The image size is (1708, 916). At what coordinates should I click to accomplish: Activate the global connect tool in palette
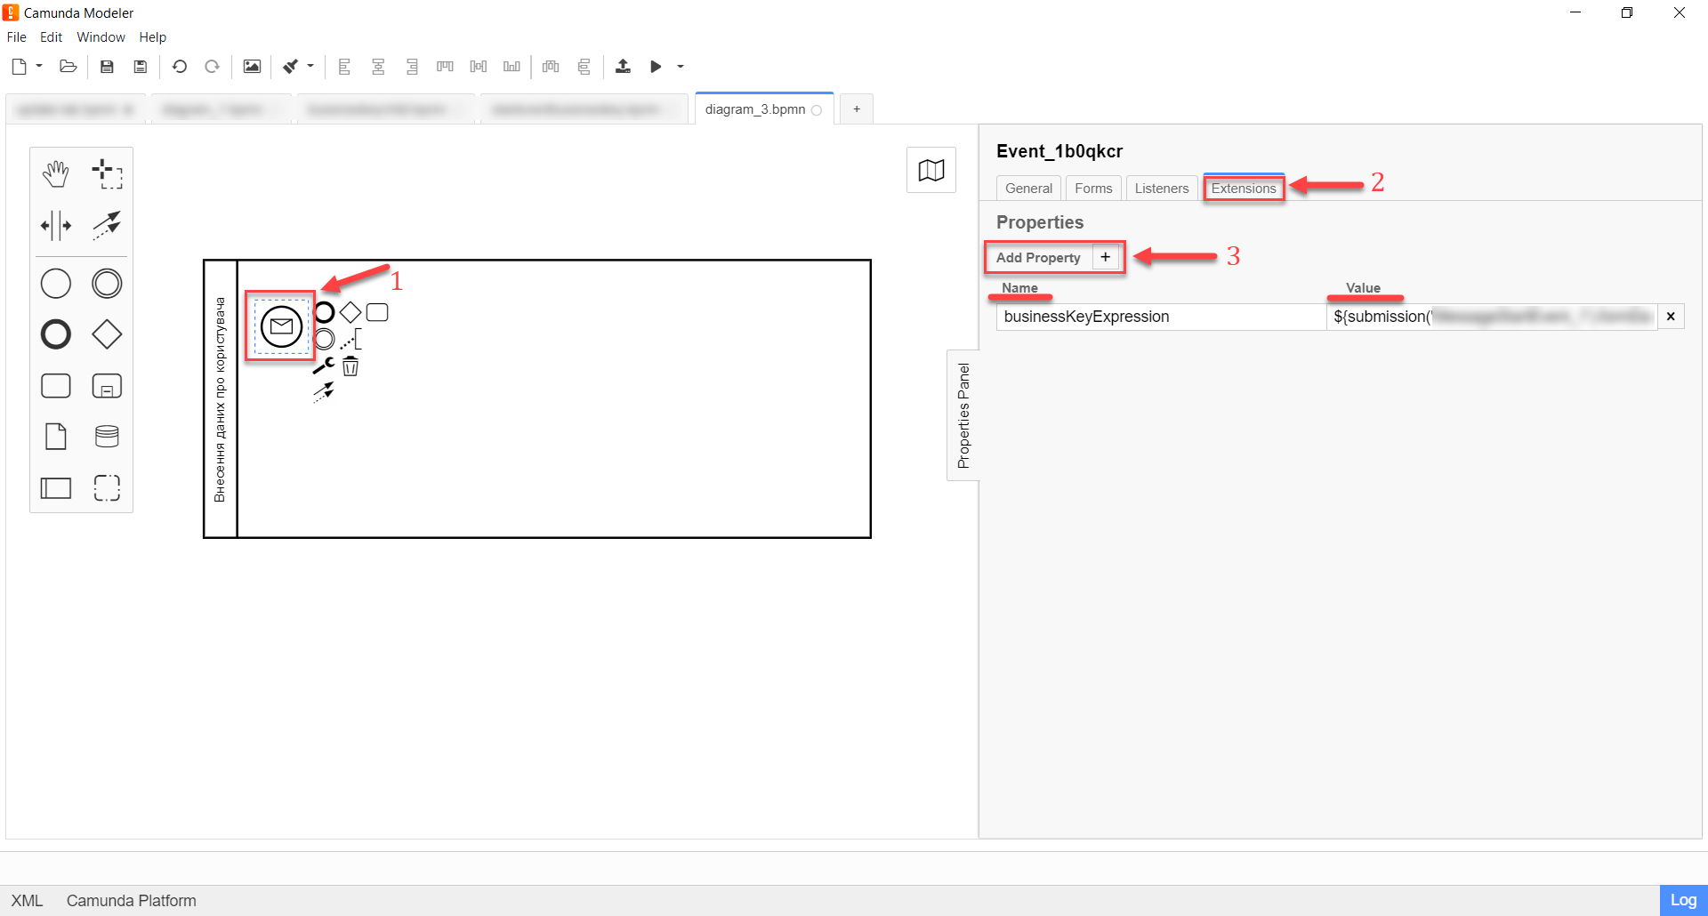[107, 225]
